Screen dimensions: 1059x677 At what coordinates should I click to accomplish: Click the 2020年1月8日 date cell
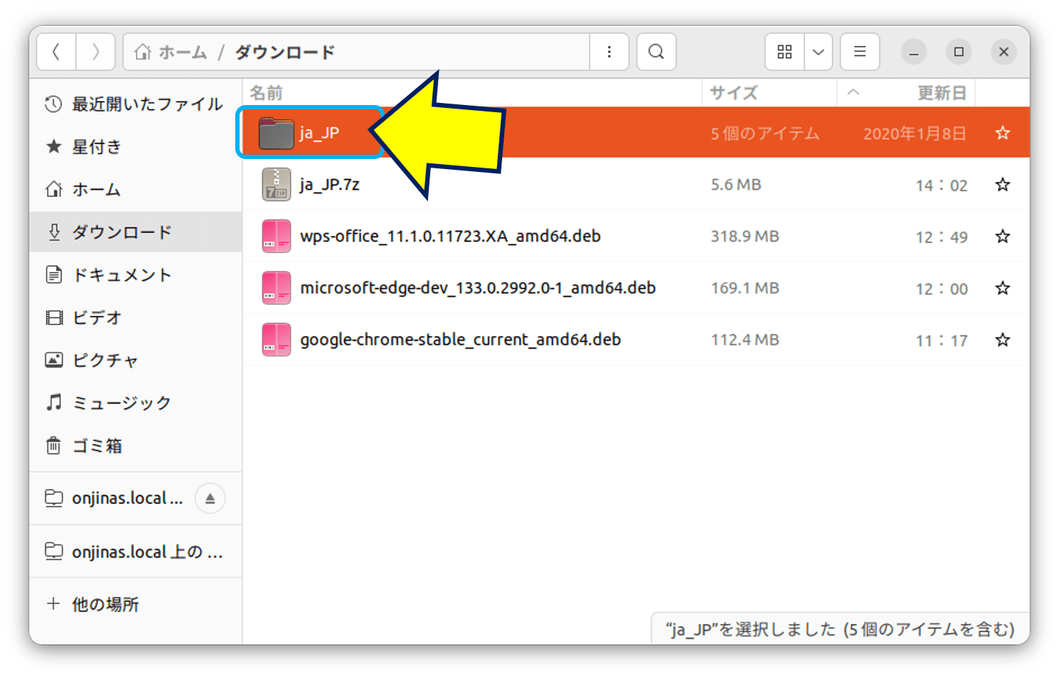coord(914,134)
